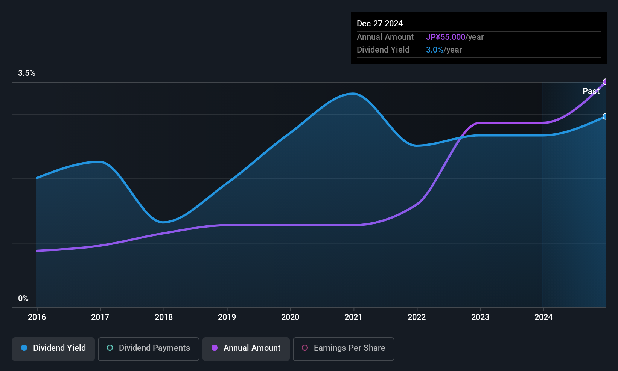Click the 2021 x-axis label
This screenshot has height=371, width=618.
353,317
